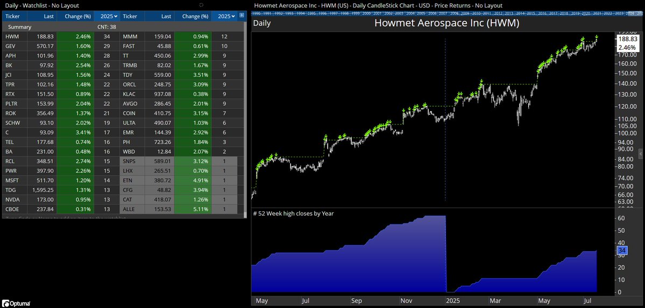Image resolution: width=645 pixels, height=308 pixels.
Task: Click the watchlist vertical scrollbar
Action: (x=246, y=119)
